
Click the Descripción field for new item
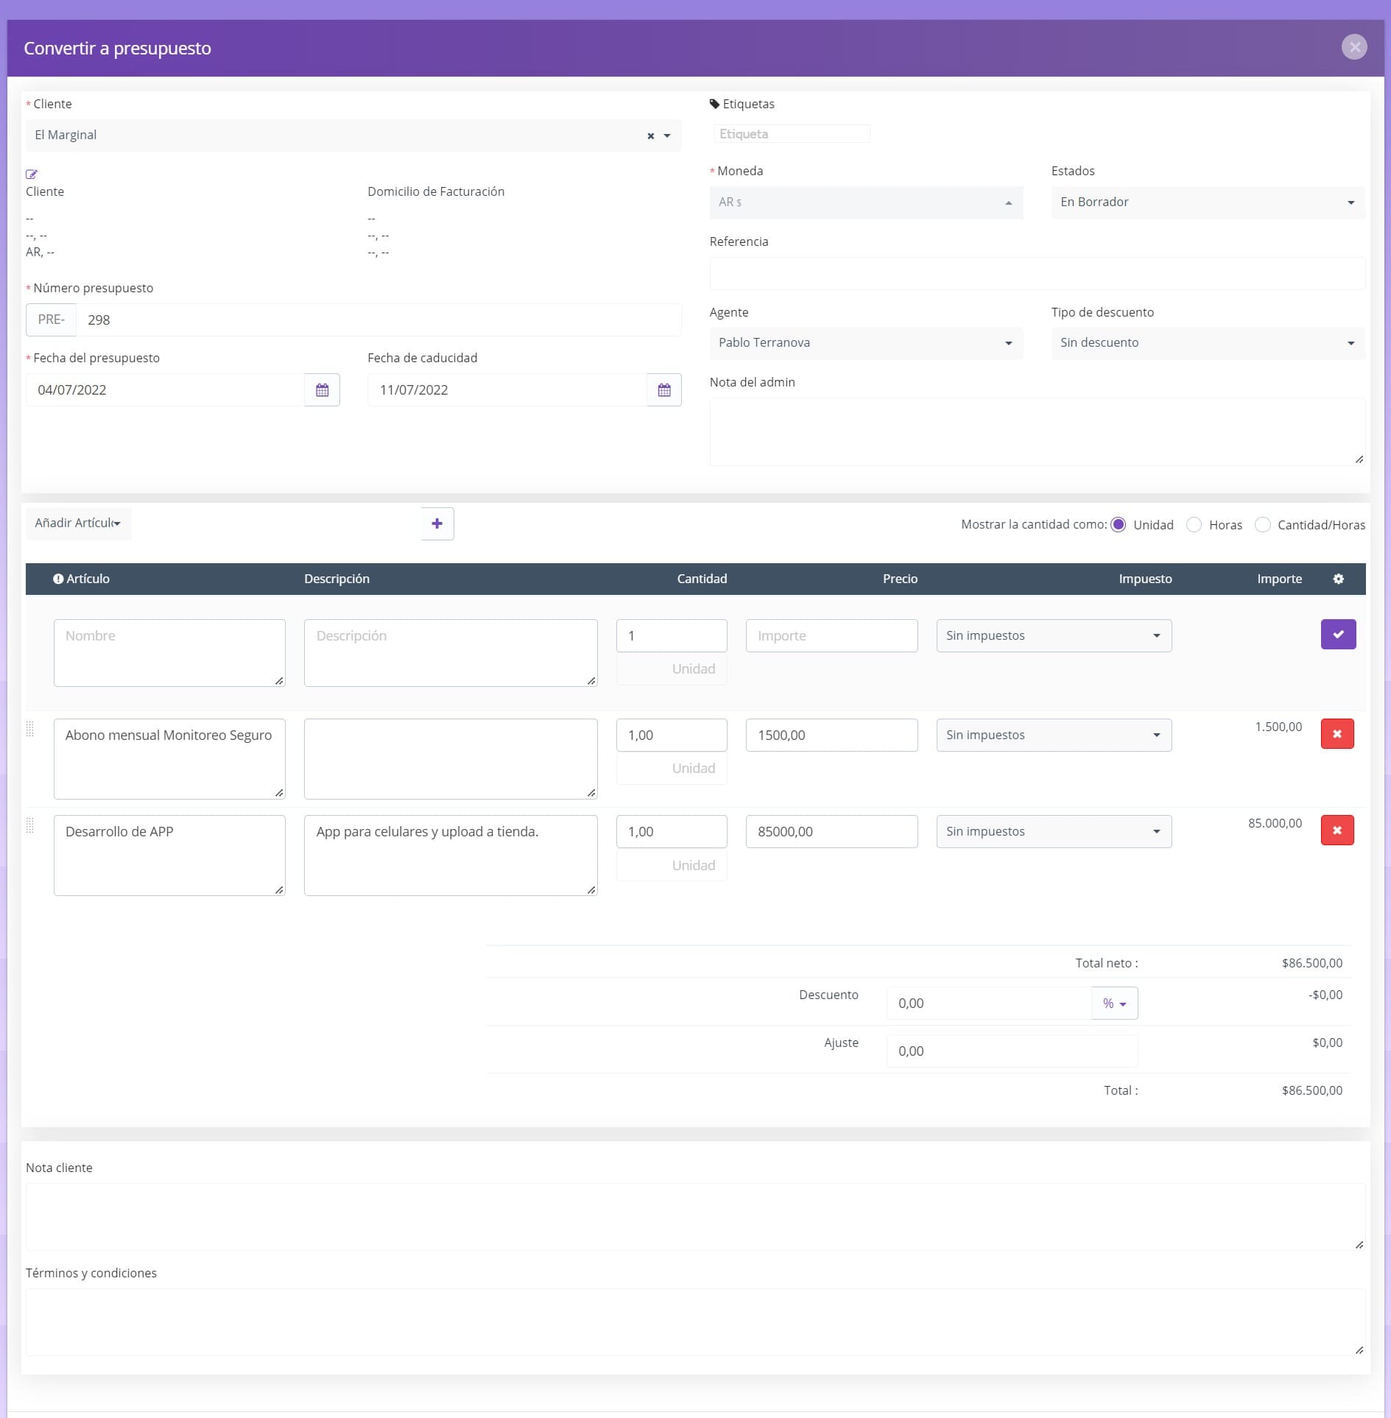pos(451,653)
